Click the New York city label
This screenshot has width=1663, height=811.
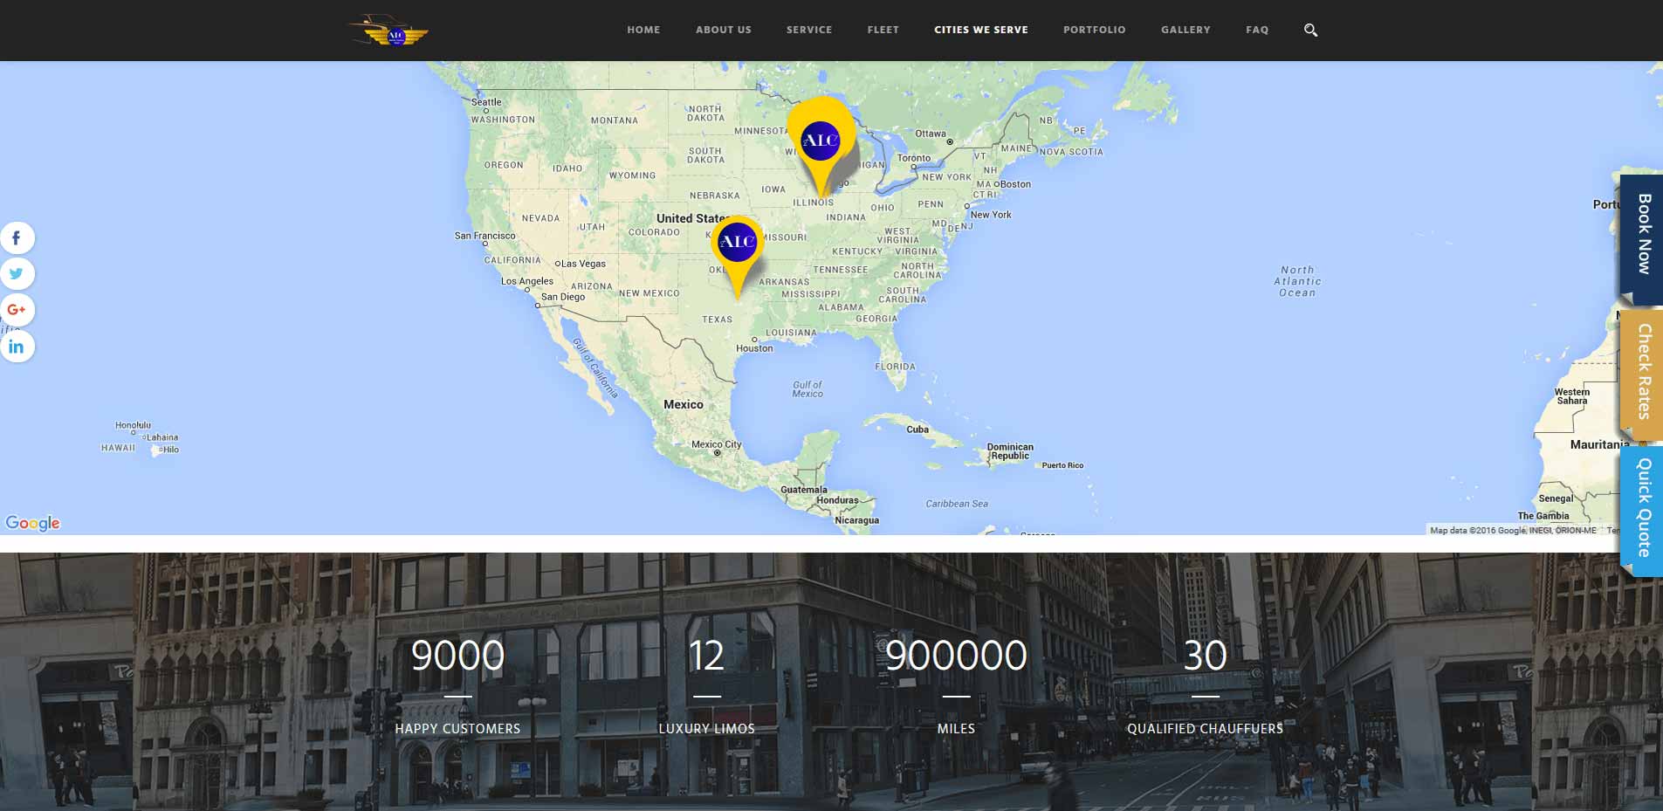pyautogui.click(x=991, y=215)
